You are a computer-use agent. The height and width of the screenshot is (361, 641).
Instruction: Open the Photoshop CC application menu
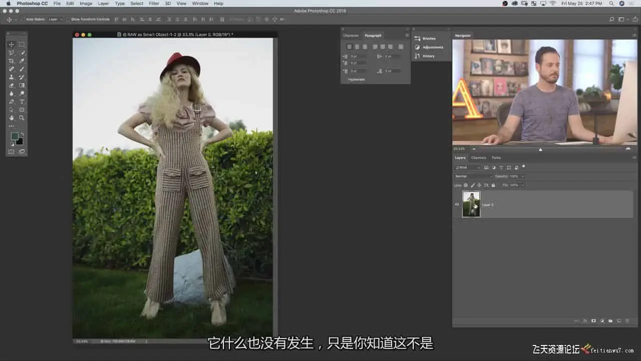pos(32,4)
